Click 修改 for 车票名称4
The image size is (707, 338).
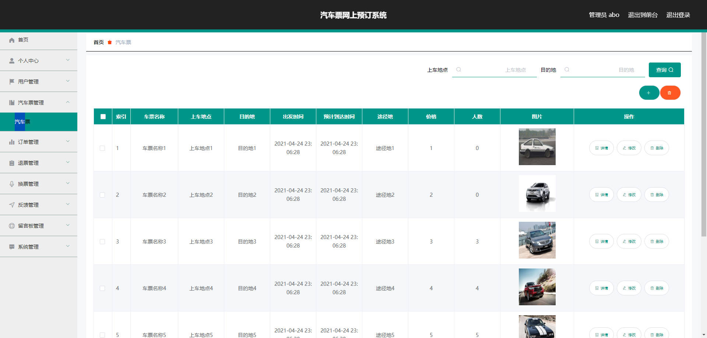(629, 288)
